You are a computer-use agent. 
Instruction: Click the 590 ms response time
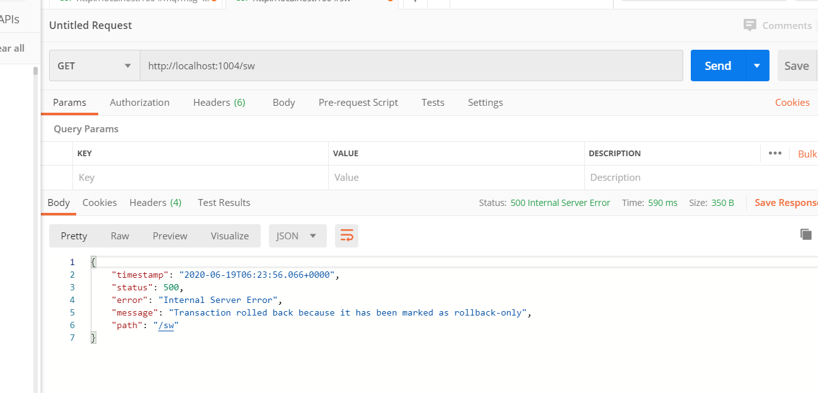[x=662, y=202]
